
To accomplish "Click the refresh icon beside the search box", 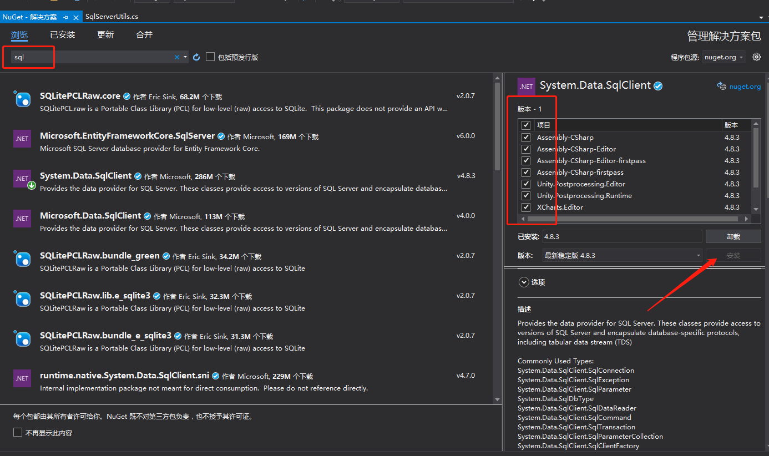I will click(196, 57).
